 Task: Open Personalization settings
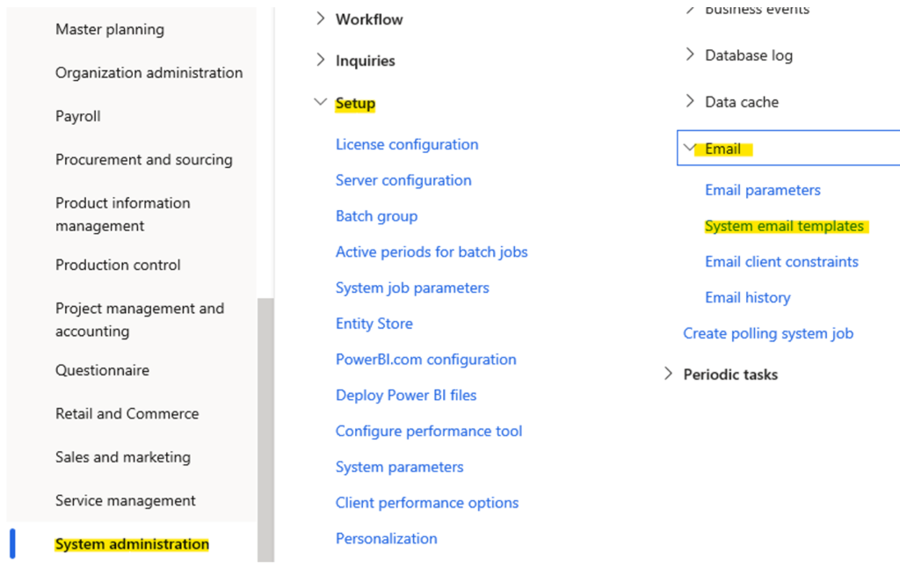386,538
